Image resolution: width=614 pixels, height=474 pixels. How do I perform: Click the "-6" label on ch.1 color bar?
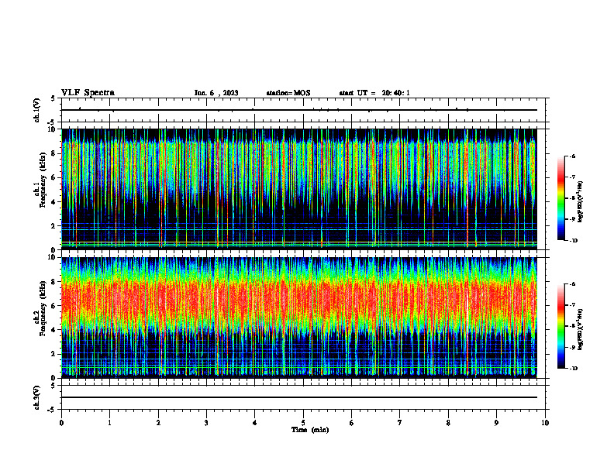click(572, 156)
